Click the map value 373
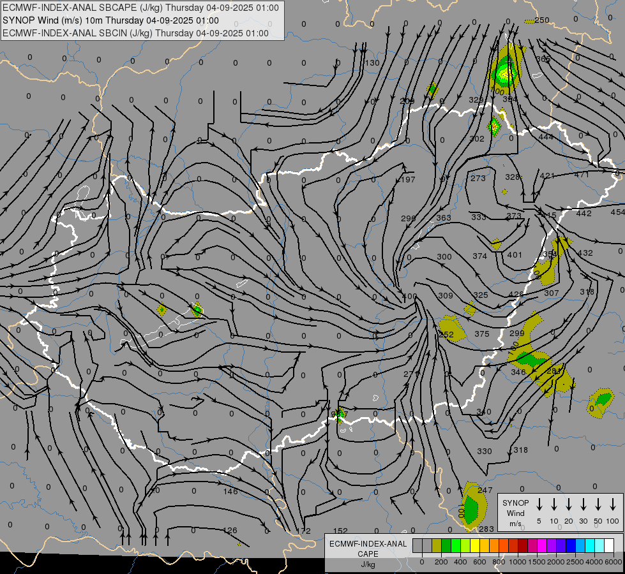The image size is (625, 574). [514, 216]
